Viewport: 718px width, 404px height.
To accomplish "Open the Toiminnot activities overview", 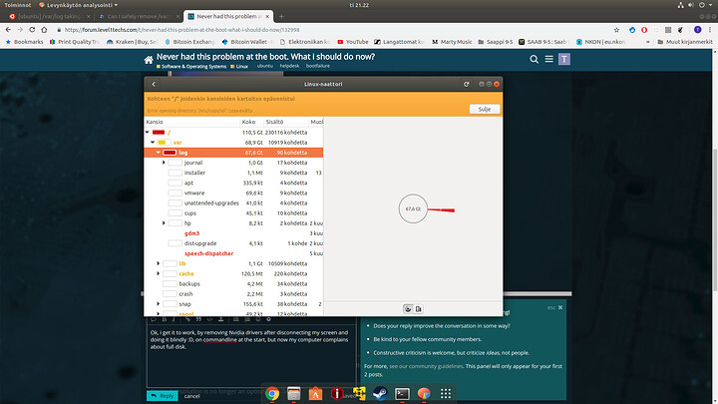I will coord(18,5).
